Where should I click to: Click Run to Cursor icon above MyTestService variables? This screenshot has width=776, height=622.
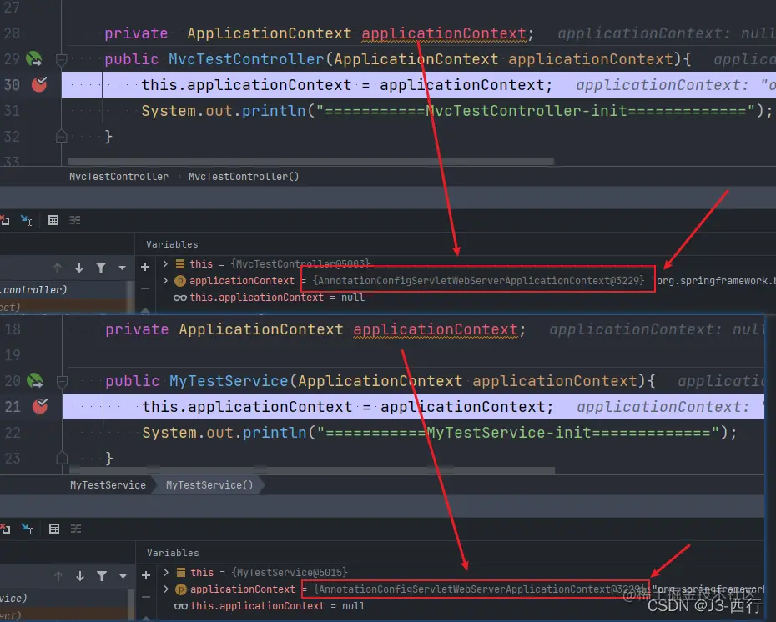coord(28,529)
